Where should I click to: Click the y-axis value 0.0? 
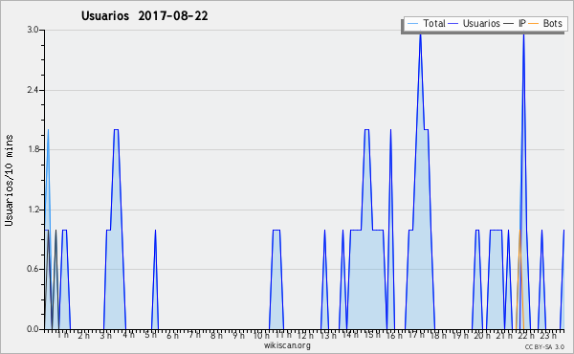(x=33, y=329)
